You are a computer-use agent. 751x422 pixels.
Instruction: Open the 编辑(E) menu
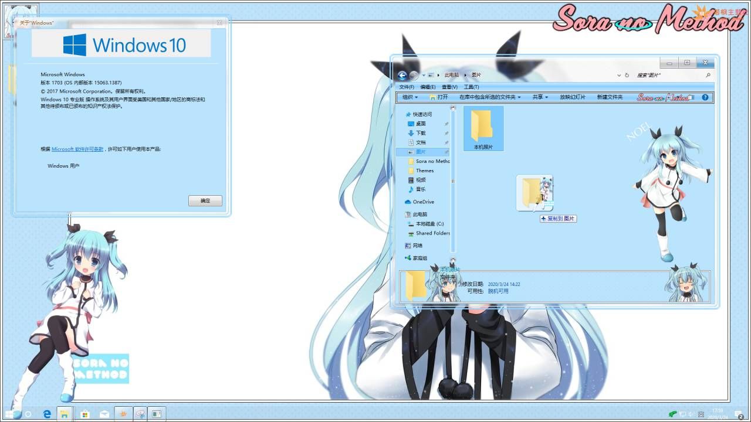[428, 87]
